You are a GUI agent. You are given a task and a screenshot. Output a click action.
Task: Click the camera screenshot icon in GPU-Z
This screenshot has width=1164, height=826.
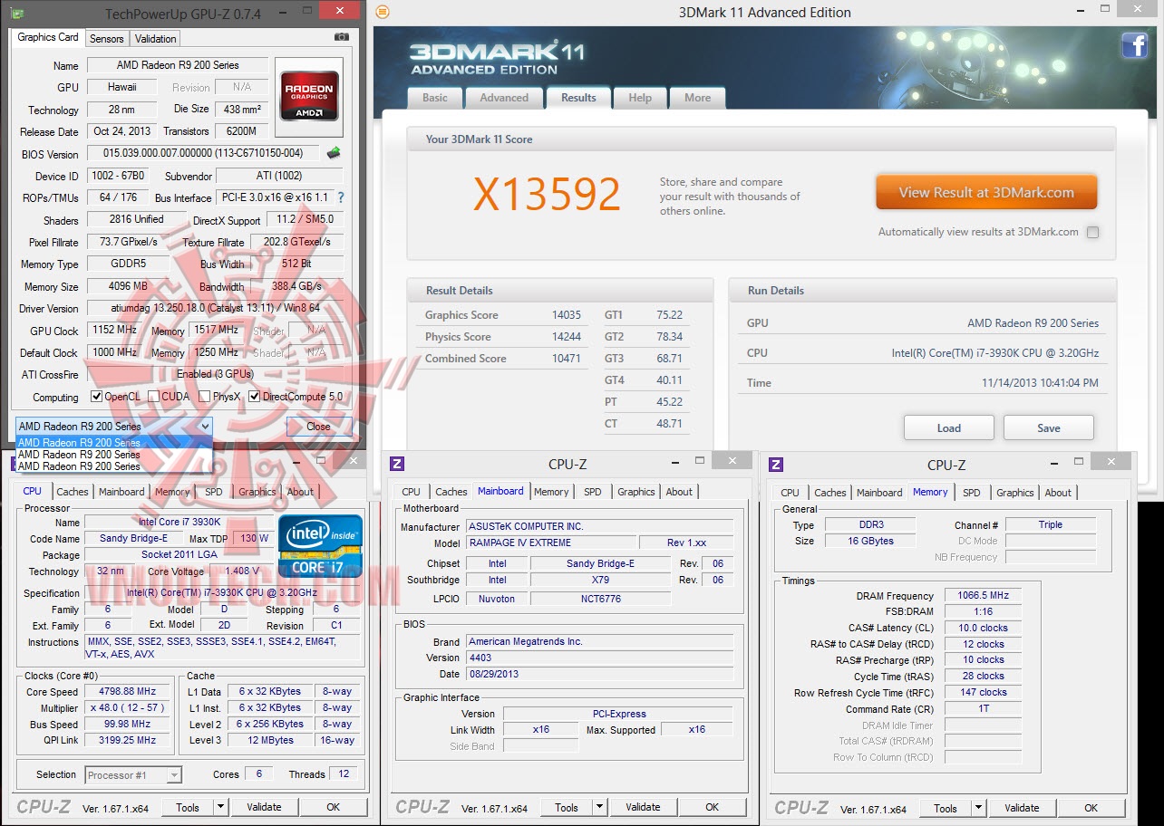(341, 37)
